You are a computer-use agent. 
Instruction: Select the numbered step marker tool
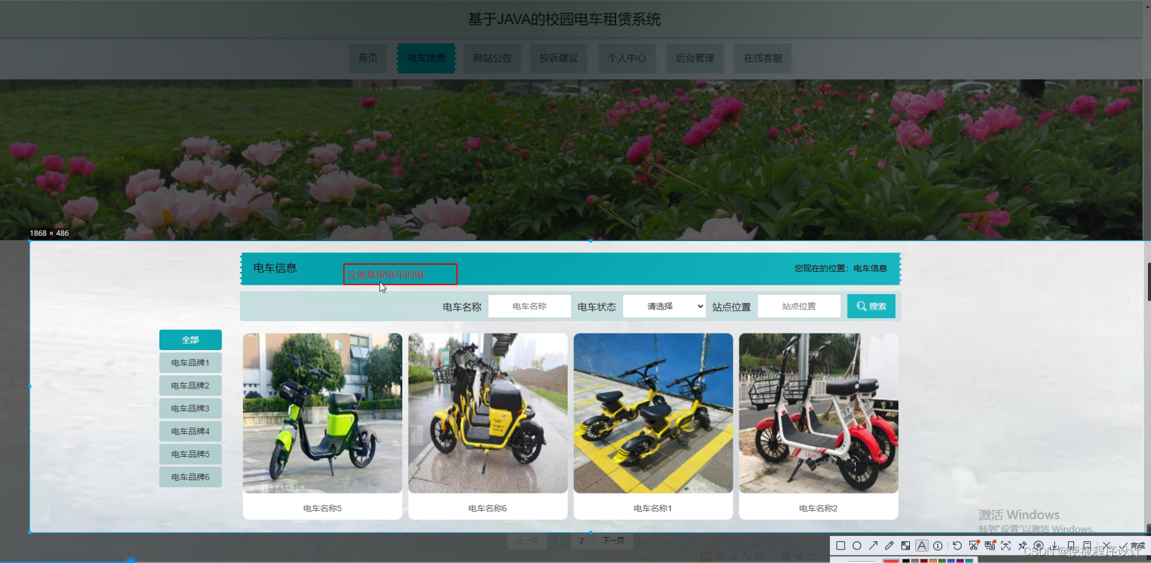pyautogui.click(x=938, y=546)
